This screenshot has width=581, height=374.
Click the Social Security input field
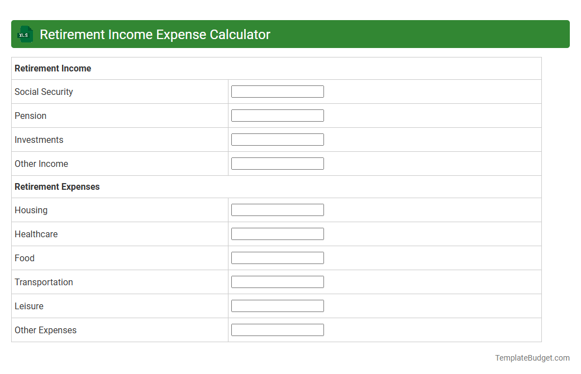tap(277, 91)
